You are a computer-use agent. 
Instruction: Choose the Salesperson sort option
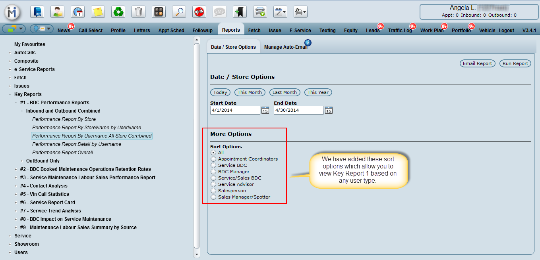(214, 191)
